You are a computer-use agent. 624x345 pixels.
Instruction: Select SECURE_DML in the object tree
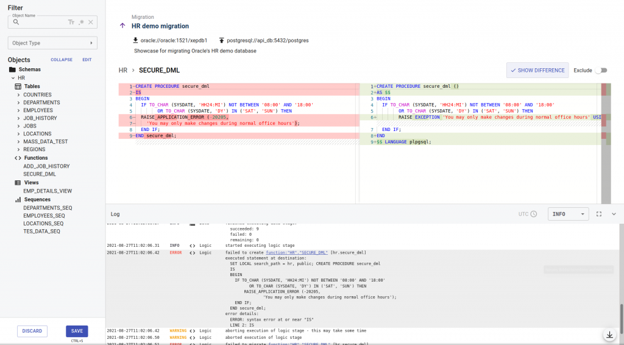pyautogui.click(x=40, y=174)
